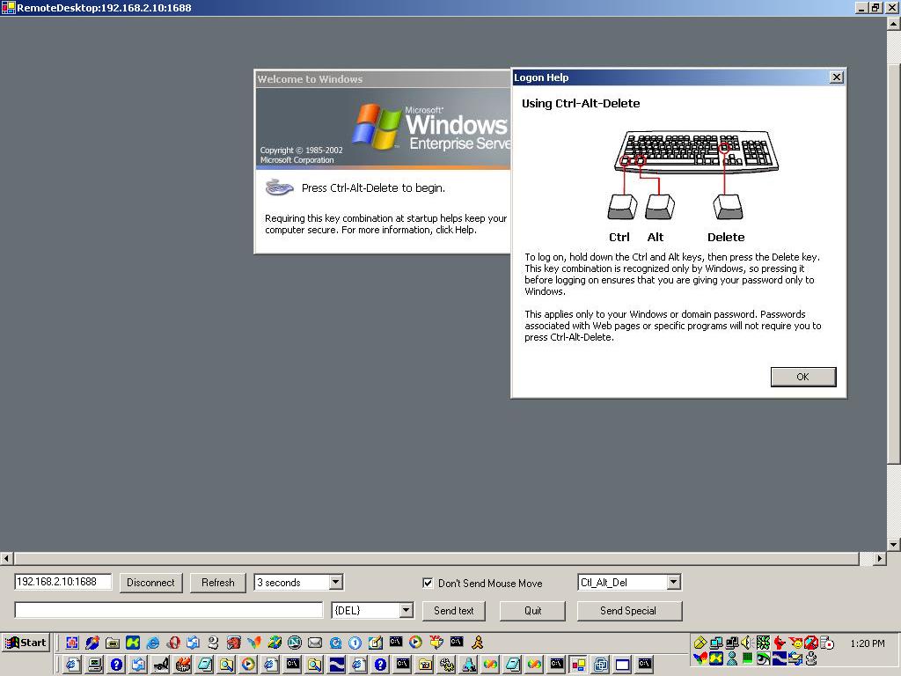
Task: Click the 192.168.2.10:1688 address field
Action: click(x=62, y=582)
